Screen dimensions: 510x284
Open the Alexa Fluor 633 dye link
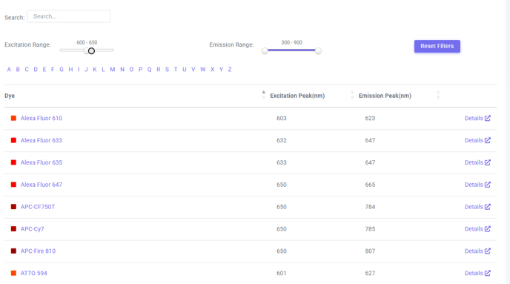pyautogui.click(x=42, y=140)
